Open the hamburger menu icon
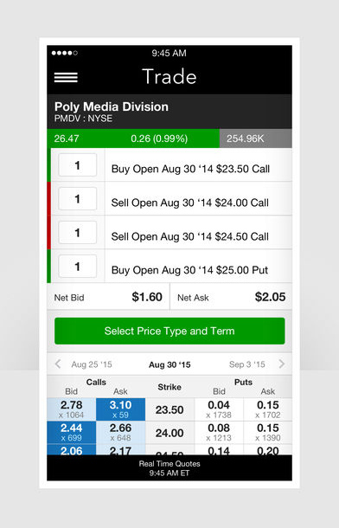The width and height of the screenshot is (339, 528). [x=66, y=77]
